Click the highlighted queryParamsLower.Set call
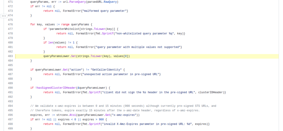 87,56
